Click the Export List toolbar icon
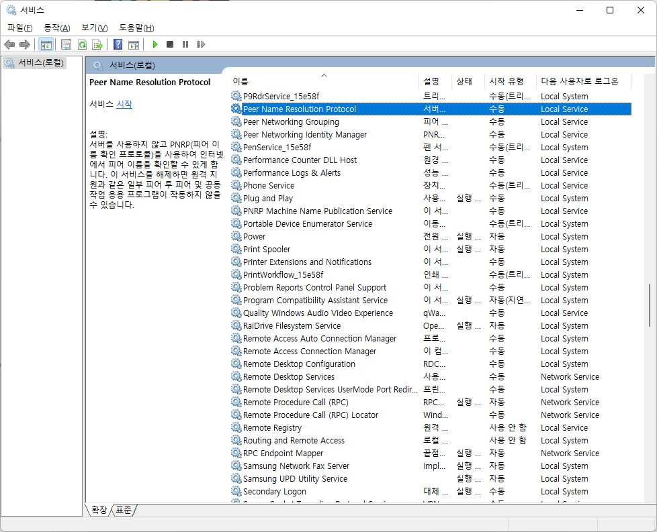Viewport: 657px width, 532px height. (97, 44)
